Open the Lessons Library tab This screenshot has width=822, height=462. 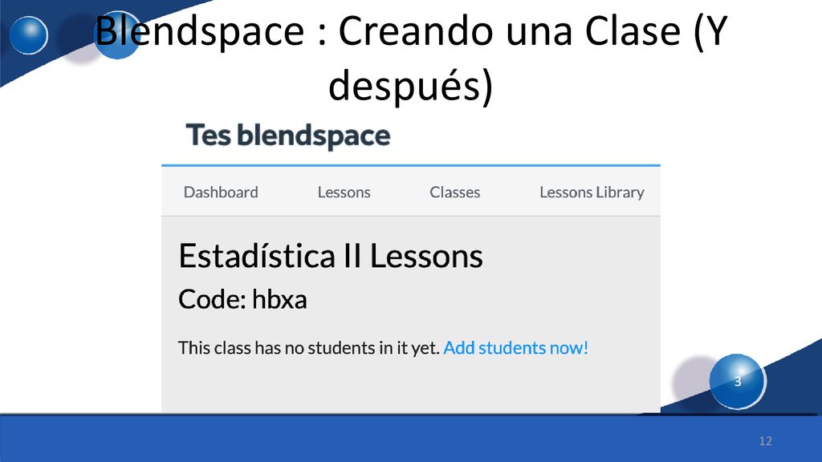[592, 192]
